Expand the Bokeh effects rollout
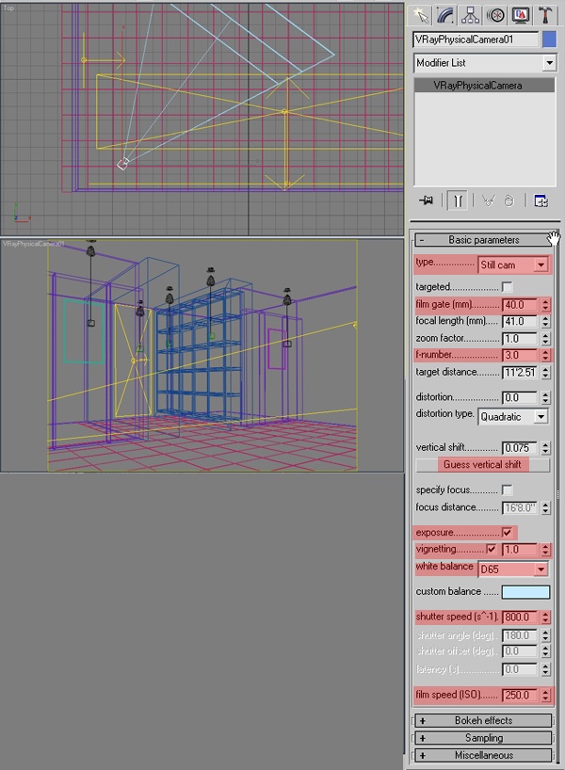Screen dimensions: 565x770 tap(485, 721)
